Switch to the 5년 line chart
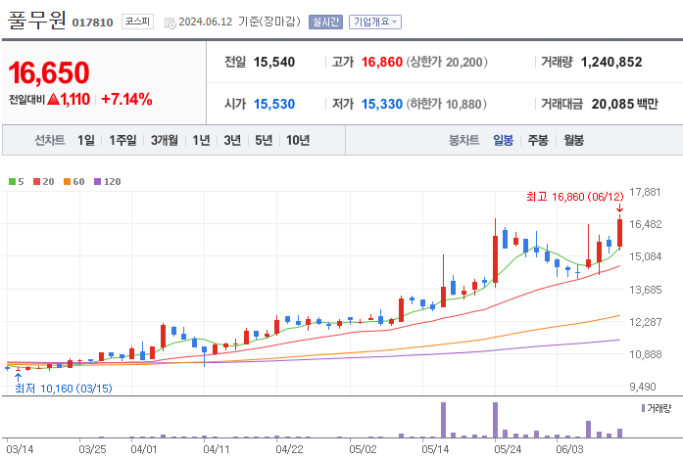683x459 pixels. click(x=264, y=140)
